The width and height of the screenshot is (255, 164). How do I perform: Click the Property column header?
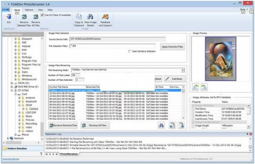coord(196,102)
